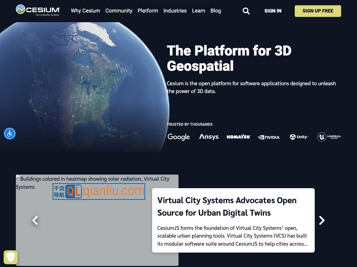Click the NVIDIA logo
Viewport: 357px width, 267px height.
269,137
